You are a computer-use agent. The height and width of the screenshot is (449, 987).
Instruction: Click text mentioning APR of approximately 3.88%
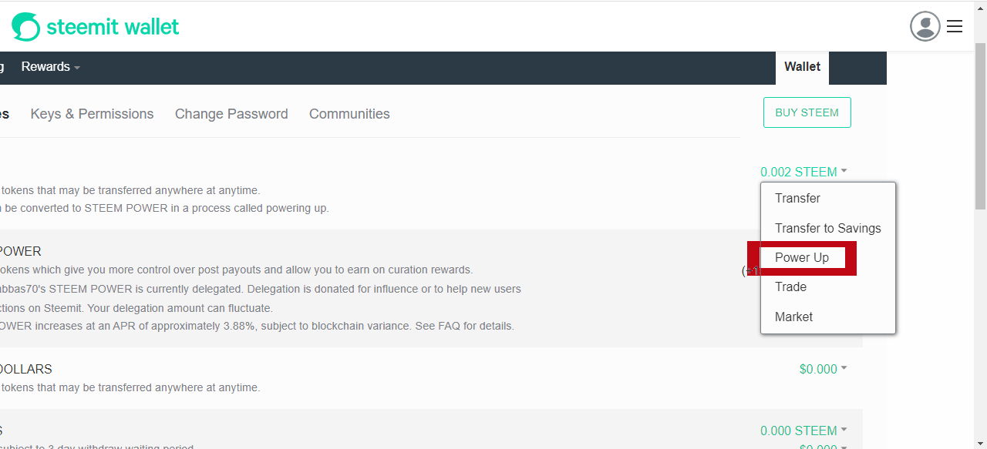tap(257, 326)
